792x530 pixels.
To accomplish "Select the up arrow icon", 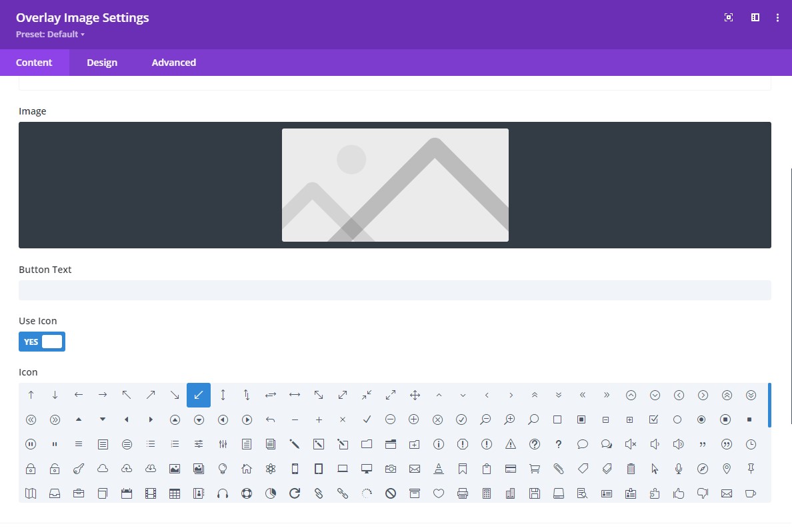I will (31, 395).
